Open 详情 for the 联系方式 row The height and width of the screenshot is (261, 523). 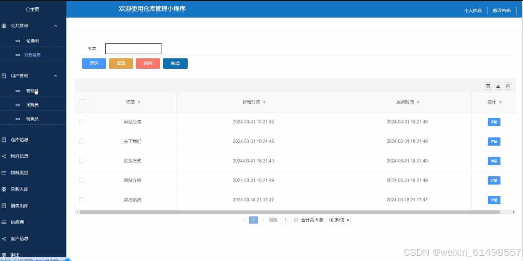click(494, 161)
